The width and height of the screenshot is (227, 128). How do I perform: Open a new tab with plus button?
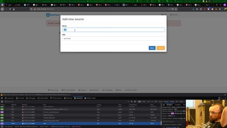(x=217, y=5)
